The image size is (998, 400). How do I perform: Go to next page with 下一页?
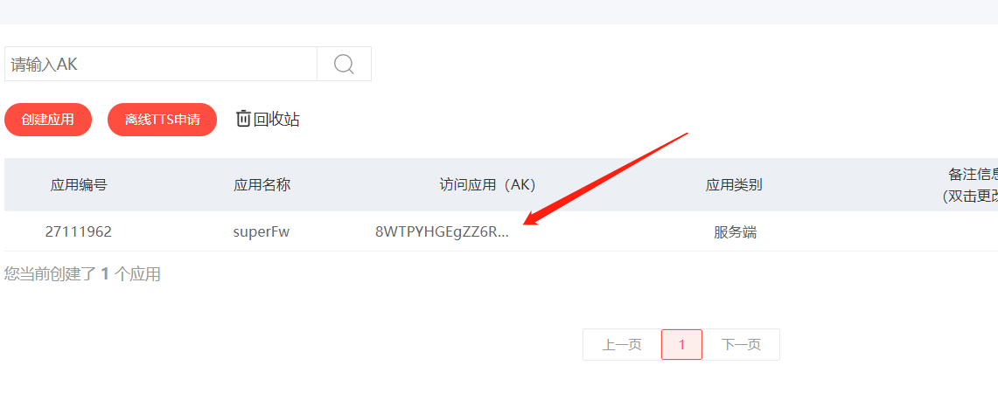point(741,345)
